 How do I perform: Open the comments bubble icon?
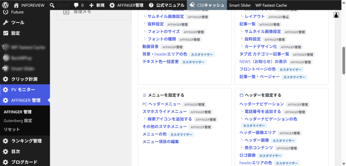(76, 5)
